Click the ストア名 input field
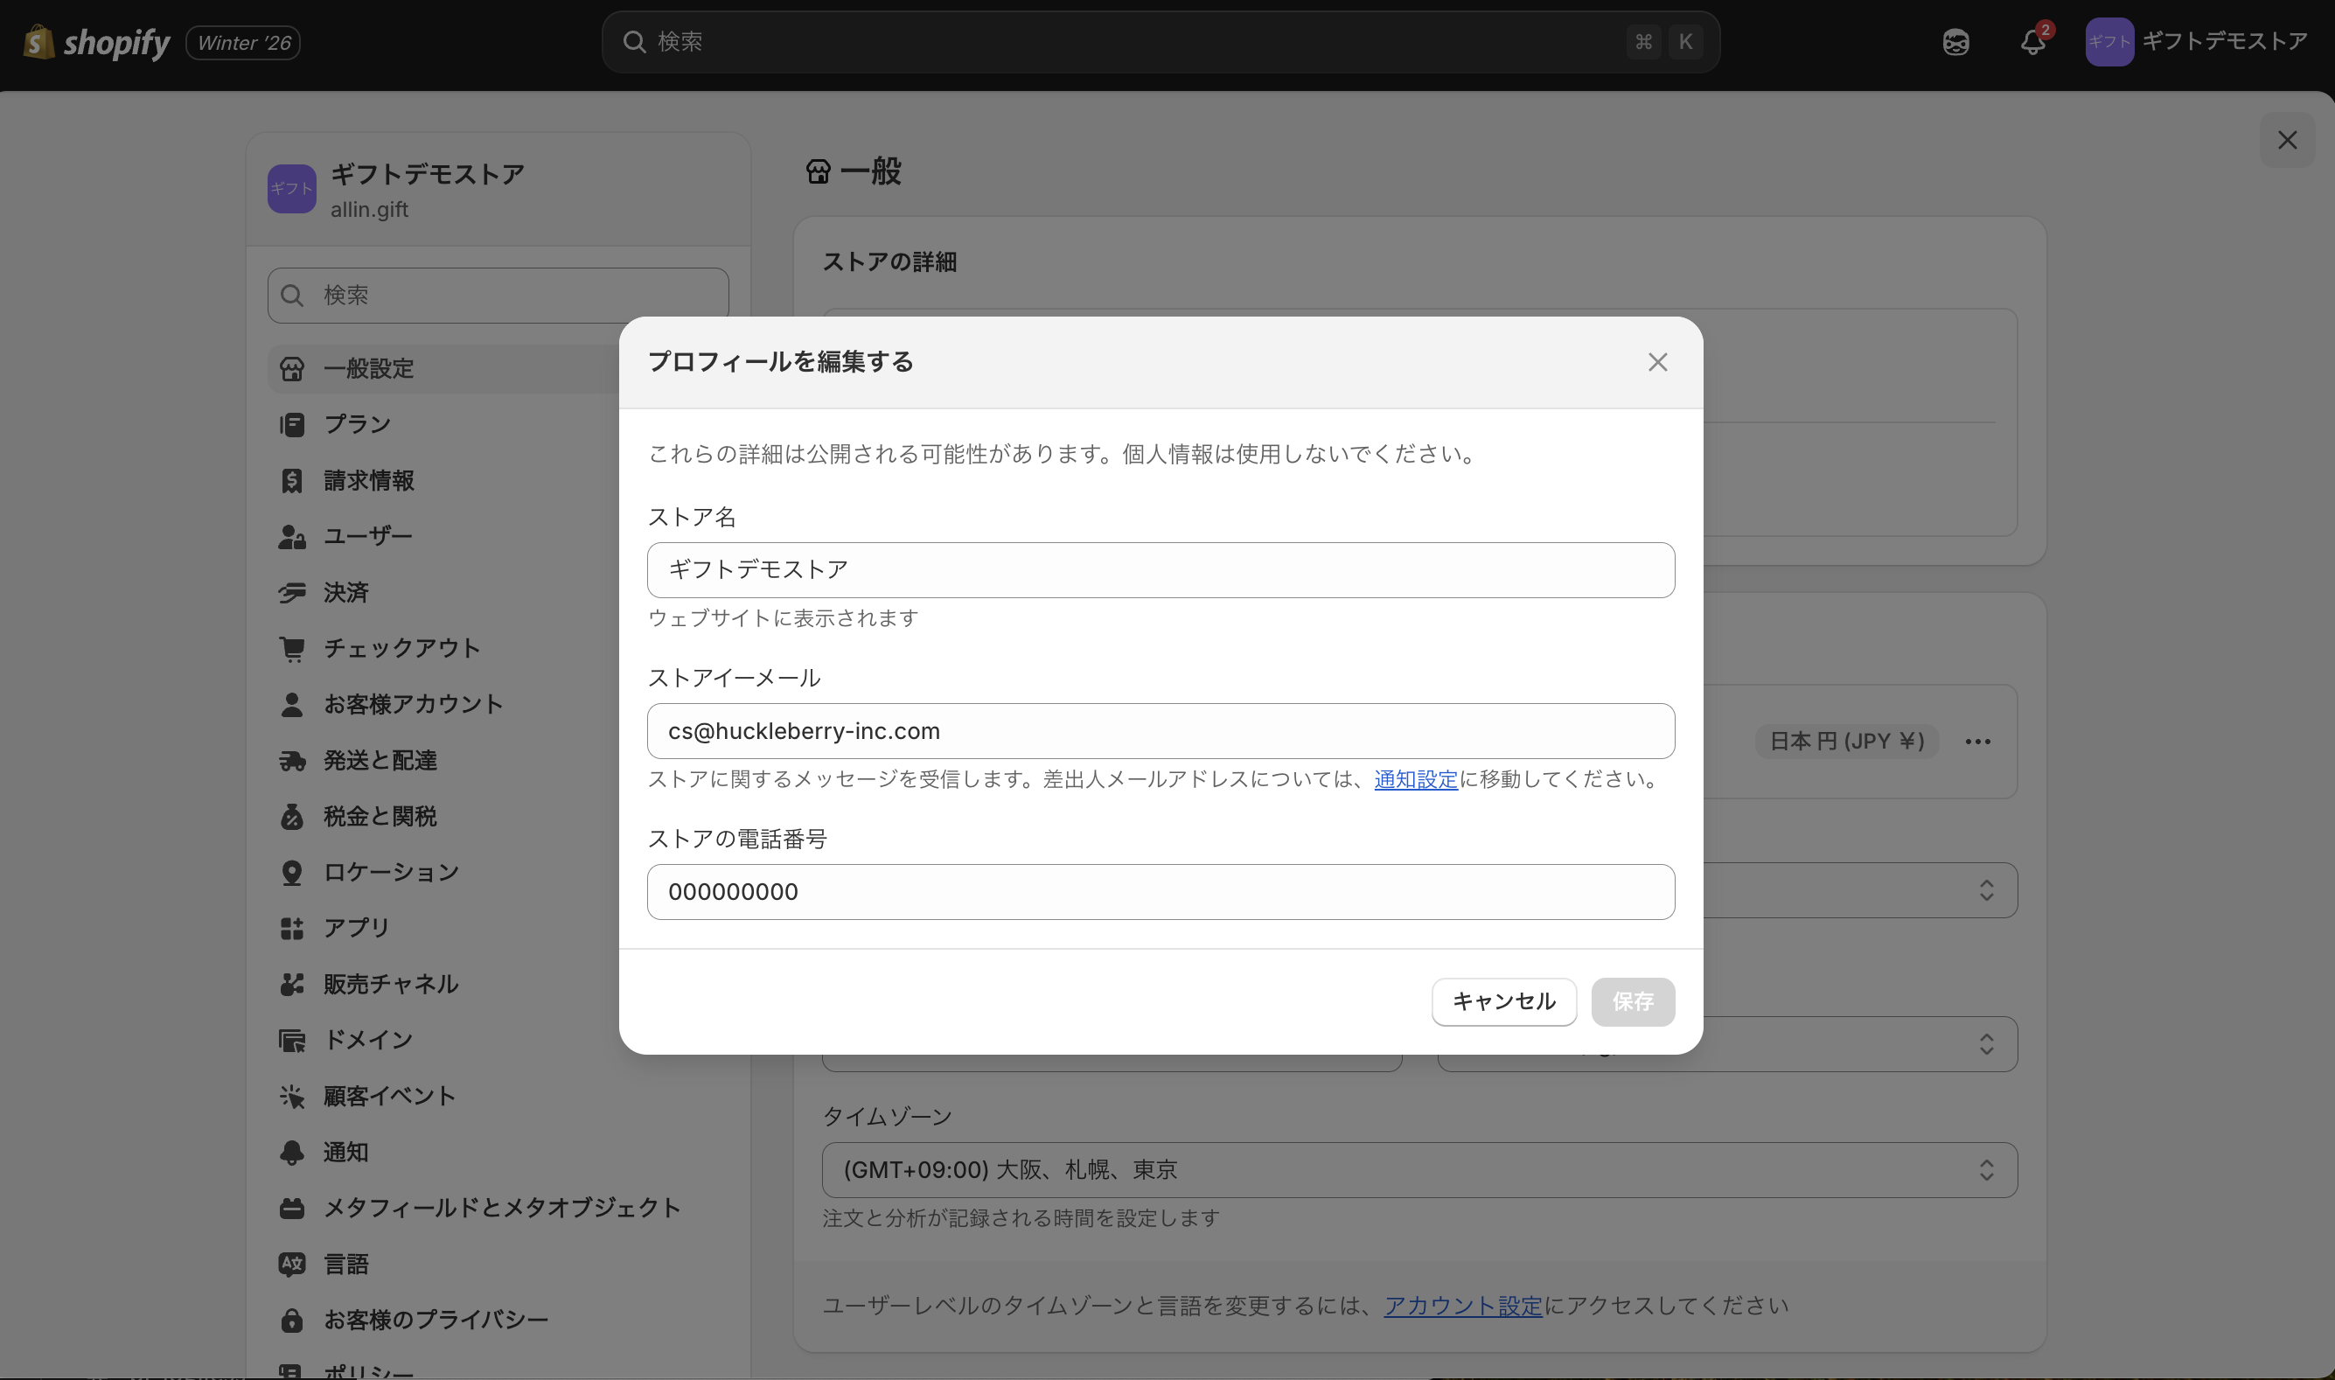This screenshot has width=2335, height=1380. (x=1160, y=570)
